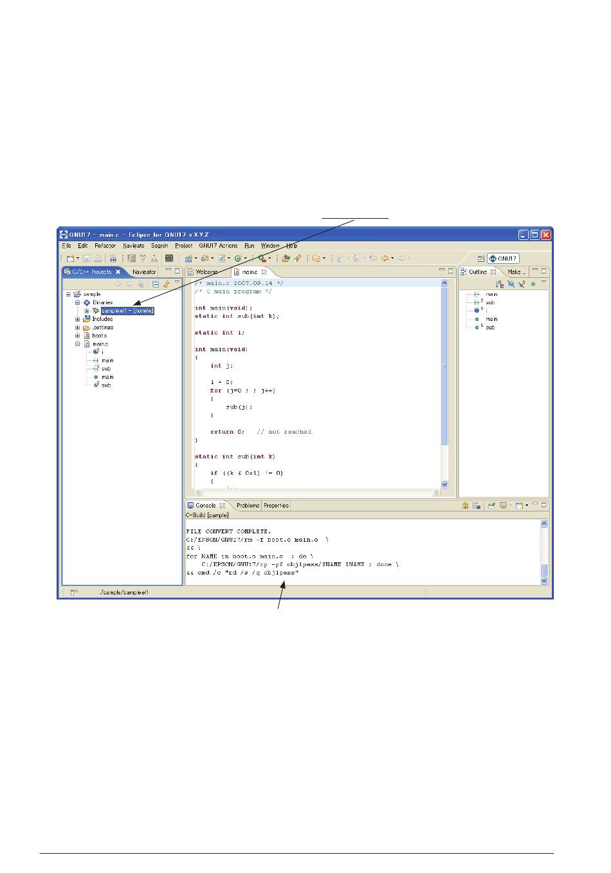Open the Help menu

[x=291, y=246]
